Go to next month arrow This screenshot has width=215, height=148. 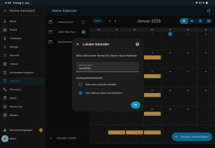[115, 21]
